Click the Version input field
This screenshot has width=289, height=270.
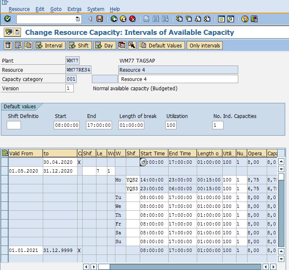tap(70, 88)
